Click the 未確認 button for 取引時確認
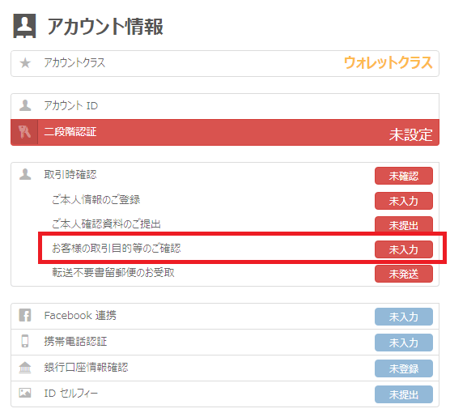Screen dimensions: 450x413 pos(404,176)
